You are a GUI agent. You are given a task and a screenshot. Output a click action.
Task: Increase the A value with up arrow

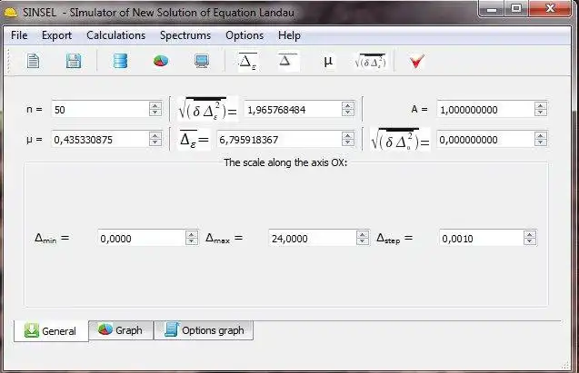click(541, 106)
